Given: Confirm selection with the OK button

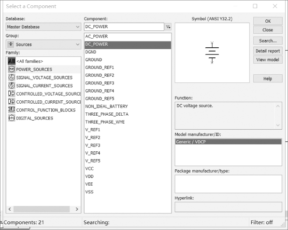Looking at the screenshot, I should point(268,21).
